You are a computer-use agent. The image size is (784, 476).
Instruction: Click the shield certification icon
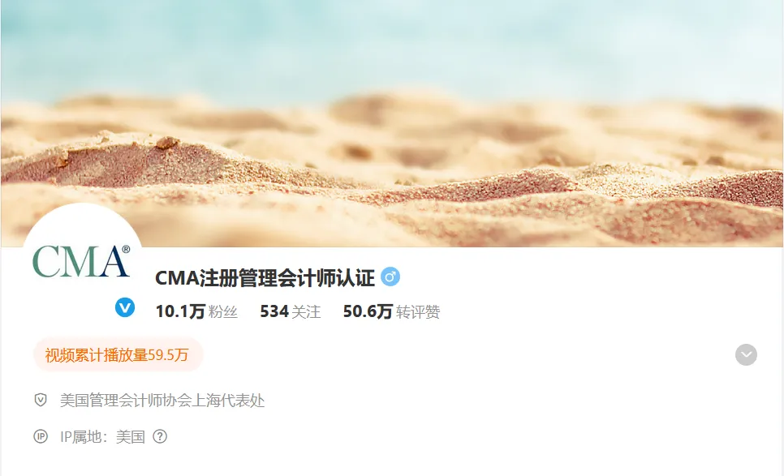coord(41,400)
